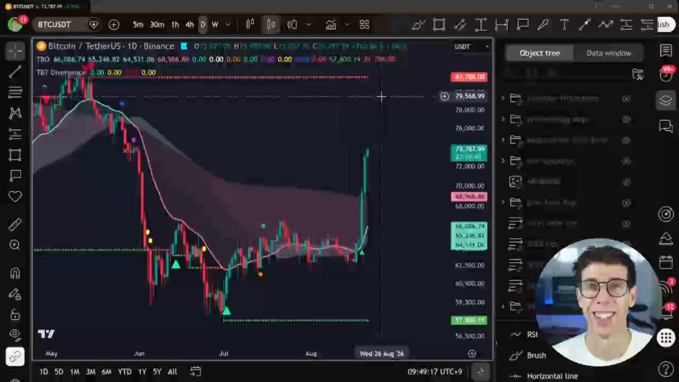The height and width of the screenshot is (382, 679).
Task: Open the time interval dropdown arrow
Action: [x=228, y=25]
